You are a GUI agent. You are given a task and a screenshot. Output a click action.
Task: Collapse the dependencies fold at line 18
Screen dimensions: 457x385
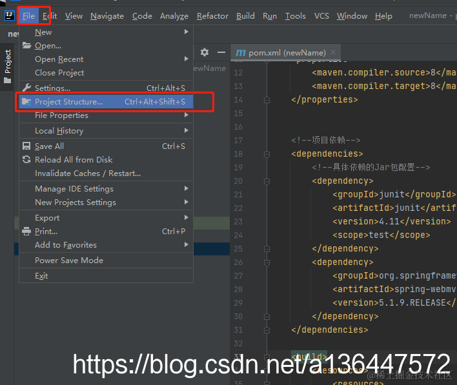coord(267,154)
